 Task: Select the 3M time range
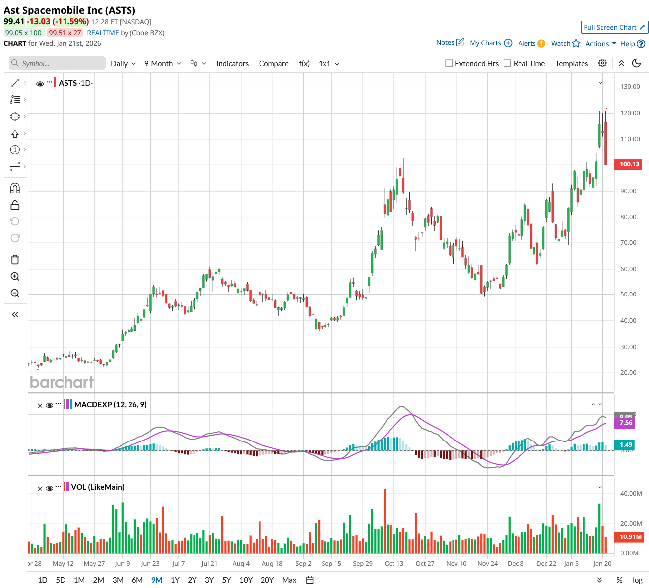118,580
